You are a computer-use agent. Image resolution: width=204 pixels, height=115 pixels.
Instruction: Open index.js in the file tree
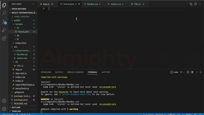coord(23,81)
